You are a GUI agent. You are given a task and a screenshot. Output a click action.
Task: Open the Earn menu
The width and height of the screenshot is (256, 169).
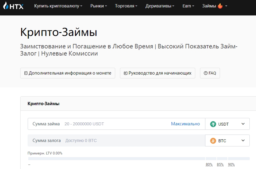tap(188, 6)
